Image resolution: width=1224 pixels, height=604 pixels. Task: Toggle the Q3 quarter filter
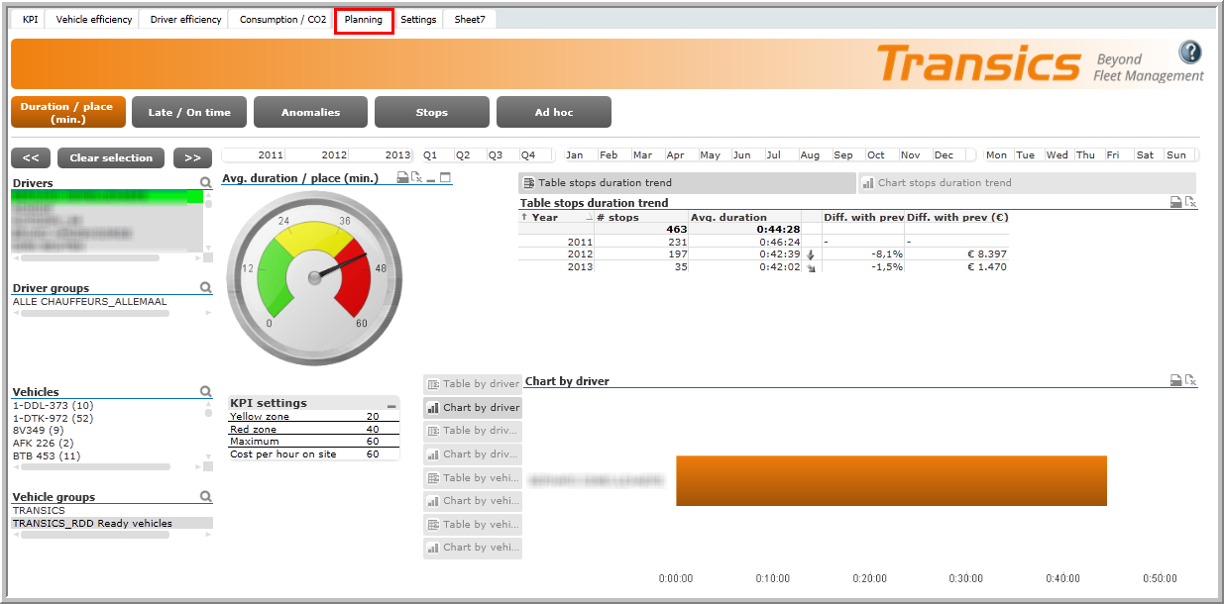coord(496,155)
